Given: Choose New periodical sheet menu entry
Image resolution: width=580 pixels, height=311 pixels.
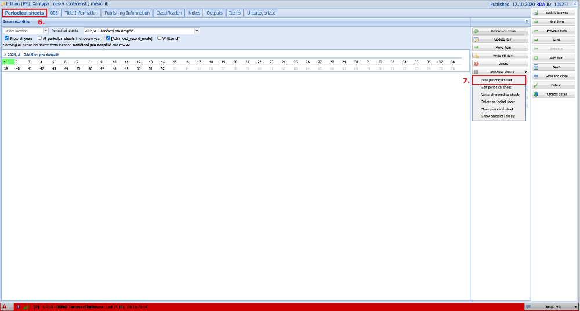Looking at the screenshot, I should click(499, 80).
